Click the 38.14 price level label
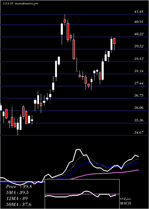Screen dimensions: 149x209 click(139, 71)
